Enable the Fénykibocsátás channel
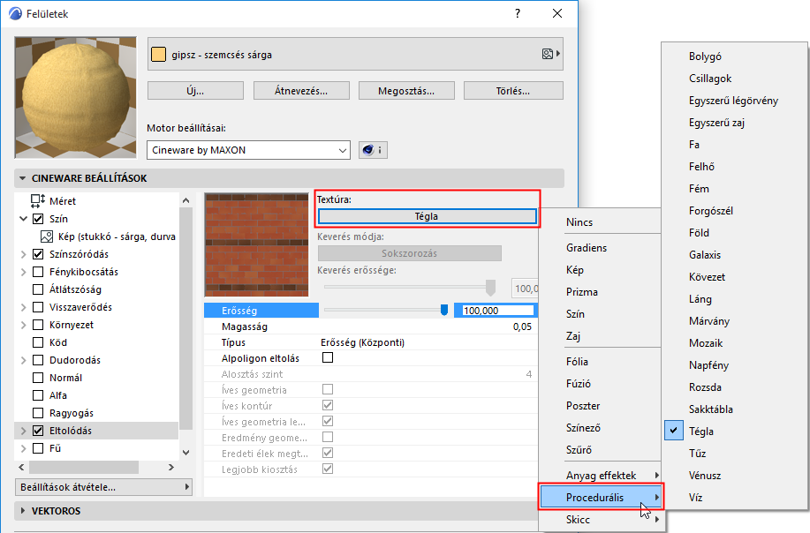 pos(38,272)
